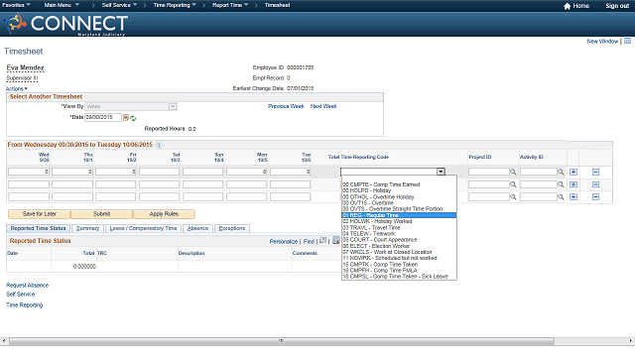This screenshot has width=635, height=357.
Task: Click the Find link in Reported Time Status
Action: (x=309, y=242)
